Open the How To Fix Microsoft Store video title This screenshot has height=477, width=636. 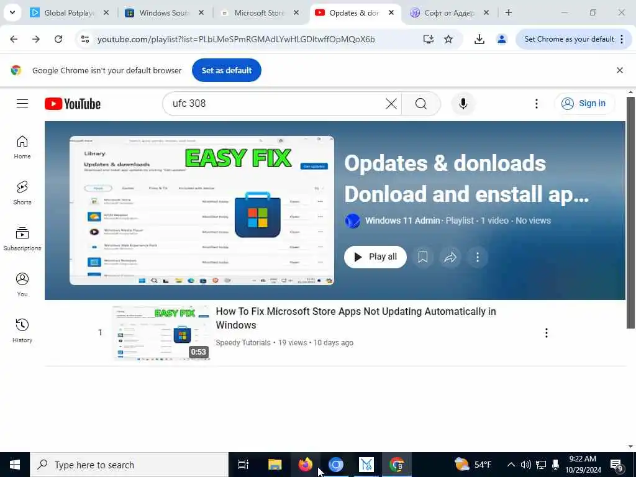point(356,319)
